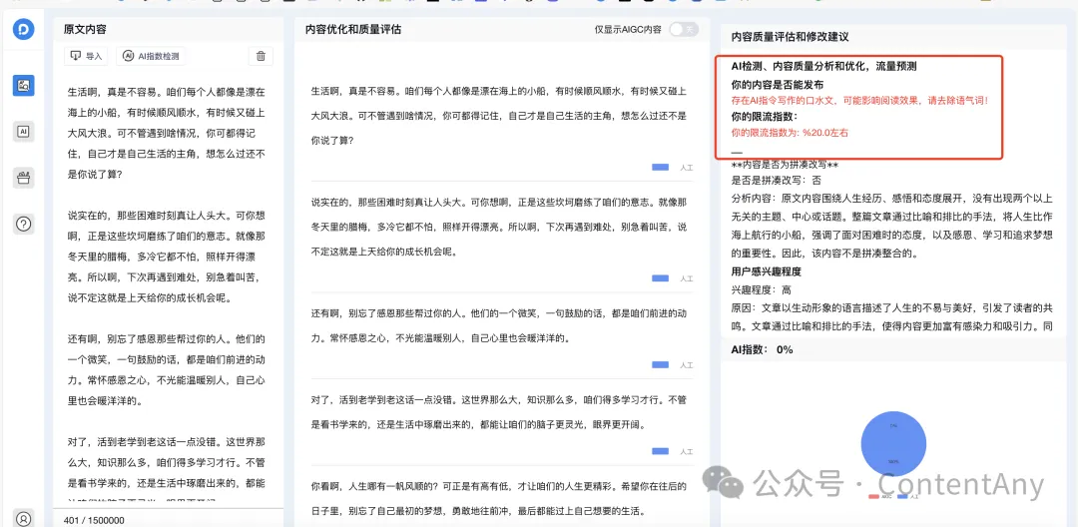Screen dimensions: 1078x527
Task: Click the 兴趣程度：高 line
Action: click(761, 289)
